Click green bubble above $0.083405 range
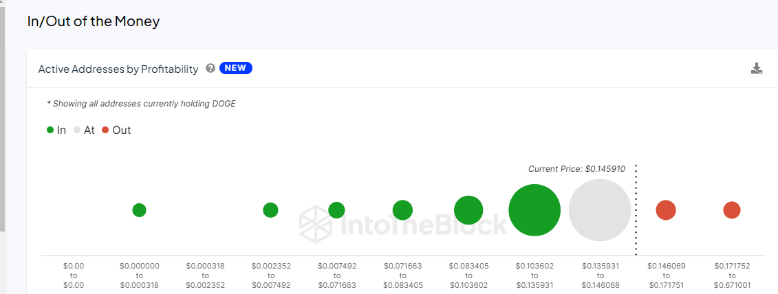The height and width of the screenshot is (294, 778). click(468, 210)
